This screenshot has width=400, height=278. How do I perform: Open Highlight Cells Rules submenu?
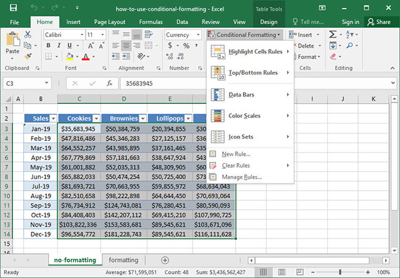click(x=250, y=52)
